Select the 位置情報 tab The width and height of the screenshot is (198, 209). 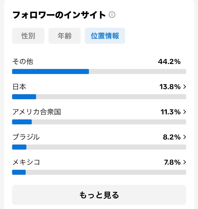click(x=105, y=36)
